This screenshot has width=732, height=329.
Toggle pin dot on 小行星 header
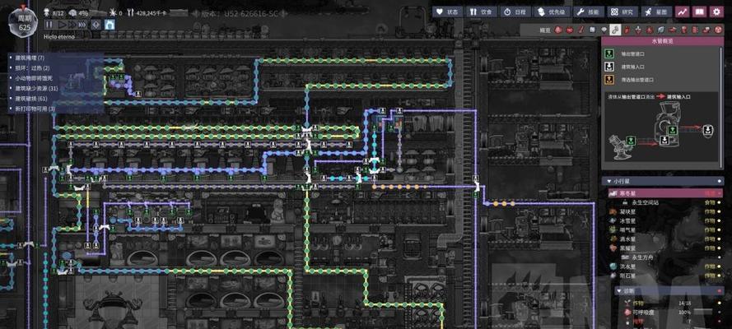coord(719,181)
